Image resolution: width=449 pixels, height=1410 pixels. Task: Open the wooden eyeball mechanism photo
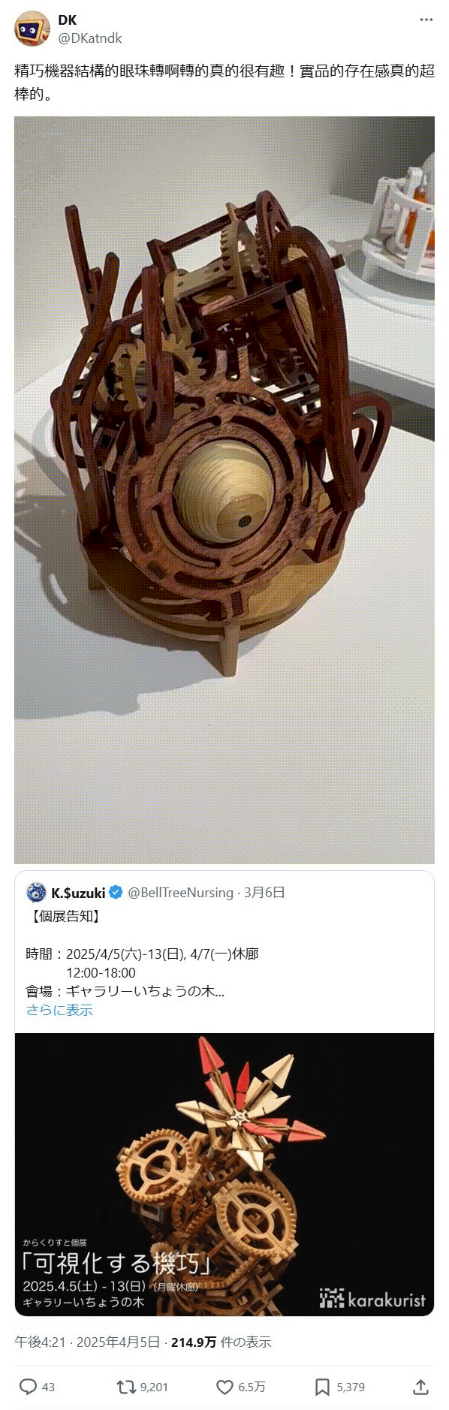(225, 490)
